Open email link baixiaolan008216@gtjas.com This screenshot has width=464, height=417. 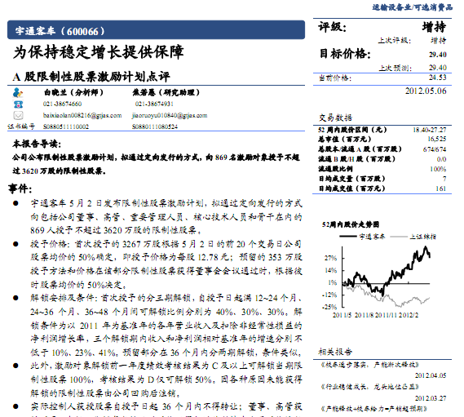point(82,115)
